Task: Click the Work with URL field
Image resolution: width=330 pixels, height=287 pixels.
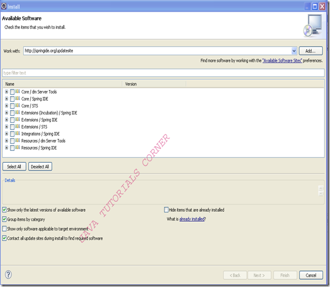Action: tap(158, 51)
